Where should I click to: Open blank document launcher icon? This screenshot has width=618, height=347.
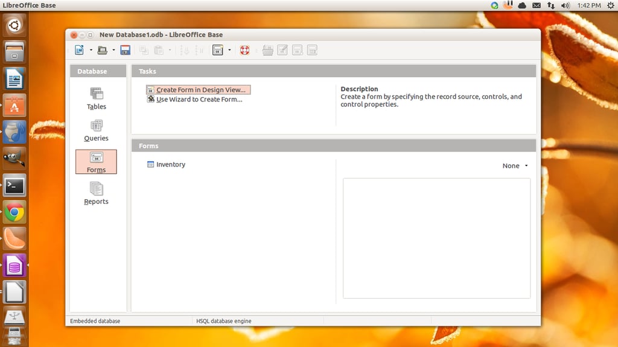14,292
